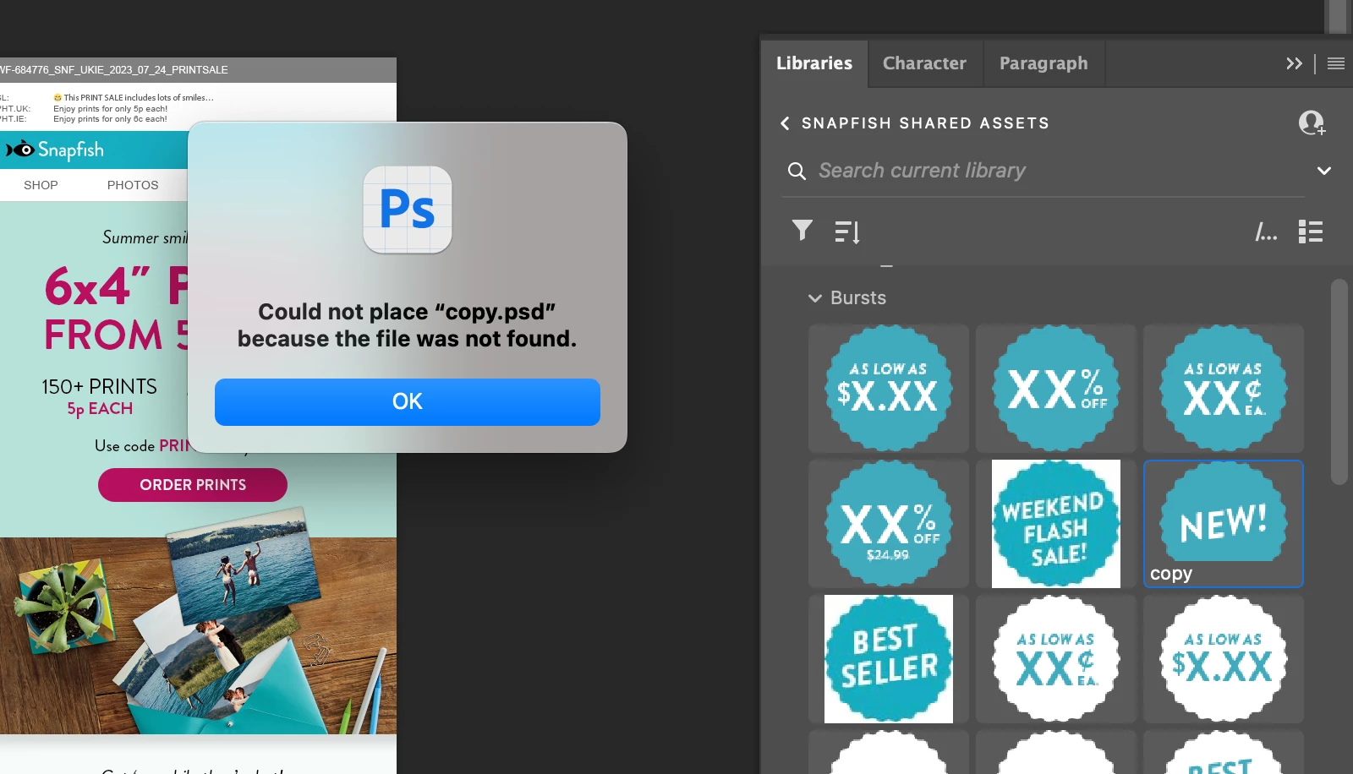Click SHOP in the Snapfish nav
1353x774 pixels.
click(41, 185)
